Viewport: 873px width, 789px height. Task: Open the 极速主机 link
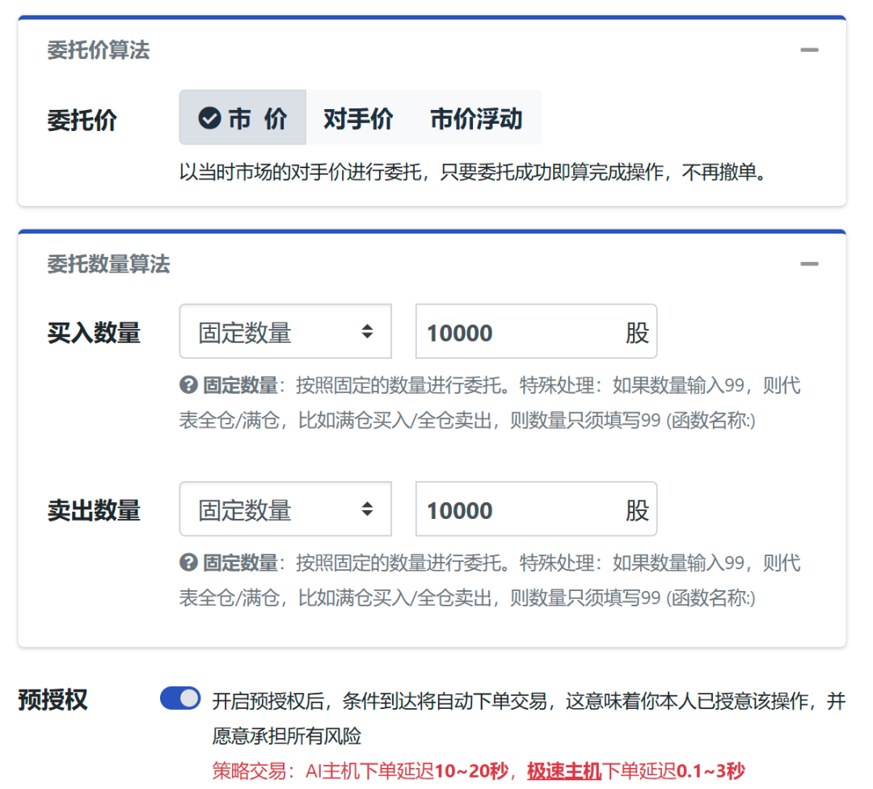(x=564, y=770)
